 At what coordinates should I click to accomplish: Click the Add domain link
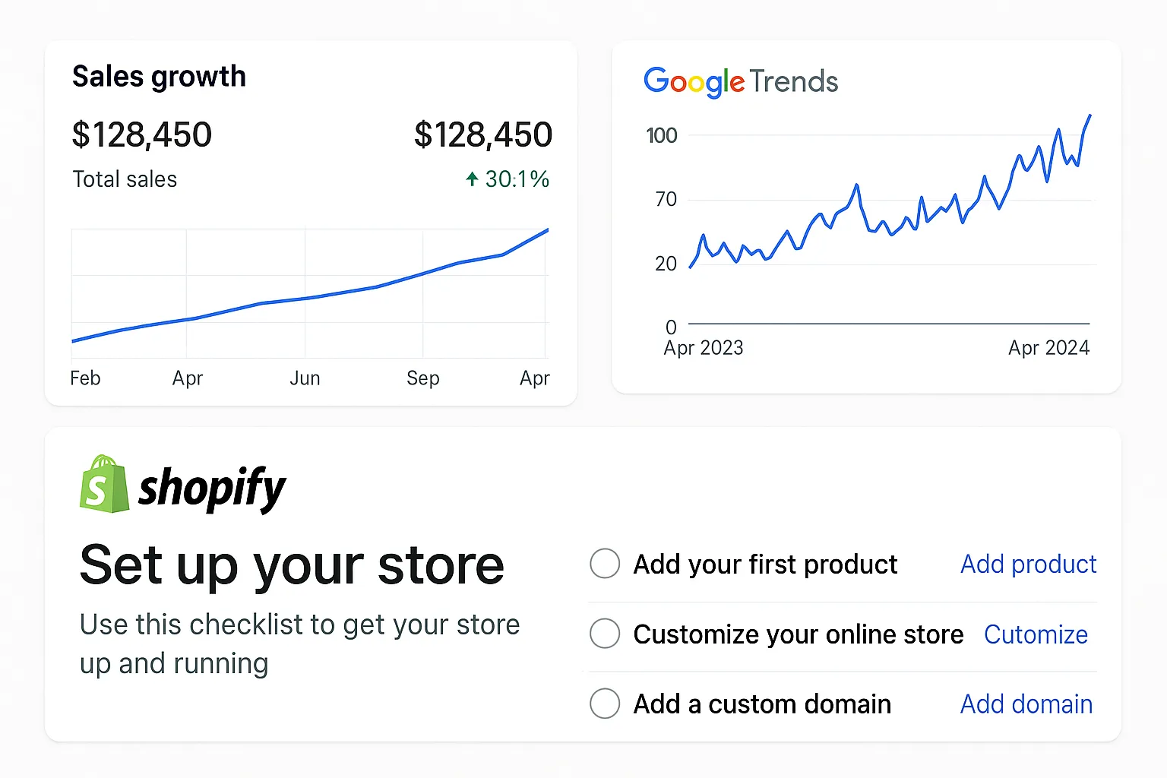click(x=1026, y=704)
